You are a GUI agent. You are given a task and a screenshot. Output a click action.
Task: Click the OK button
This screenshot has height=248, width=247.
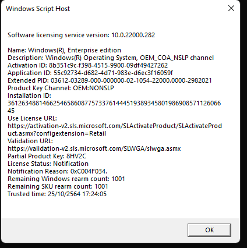pos(209,230)
